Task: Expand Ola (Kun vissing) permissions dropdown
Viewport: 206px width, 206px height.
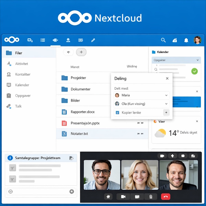Action: [166, 104]
